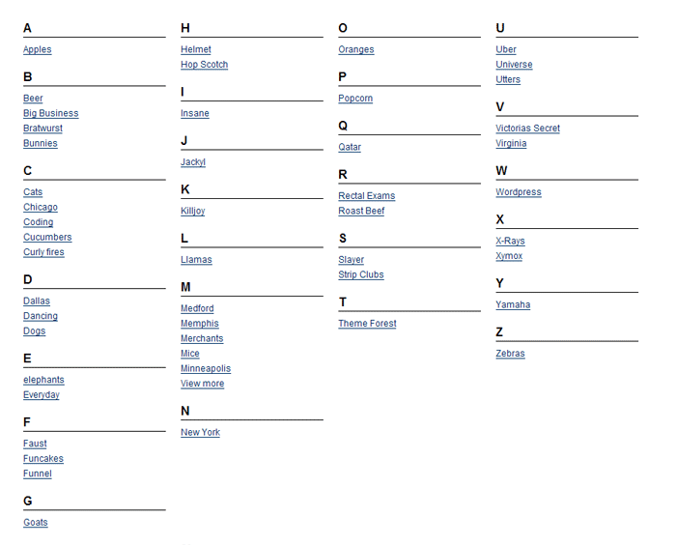Go to the Minneapolis link

coord(206,369)
